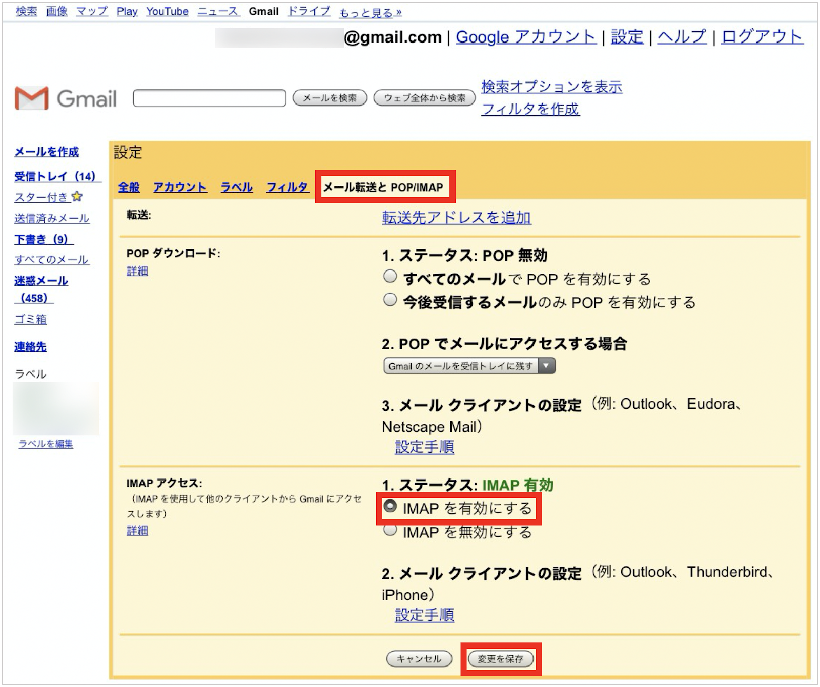
Task: Open 検索 in top navigation
Action: tap(27, 11)
